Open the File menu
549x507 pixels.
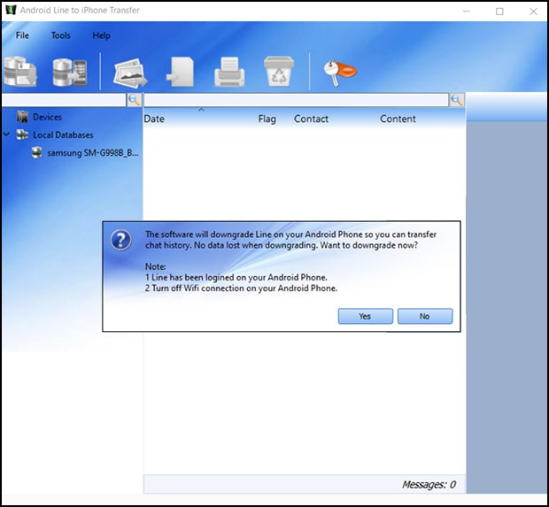22,35
